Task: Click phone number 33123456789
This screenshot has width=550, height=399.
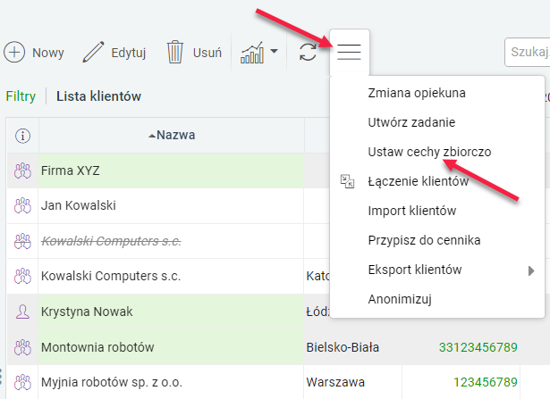Action: click(x=478, y=347)
